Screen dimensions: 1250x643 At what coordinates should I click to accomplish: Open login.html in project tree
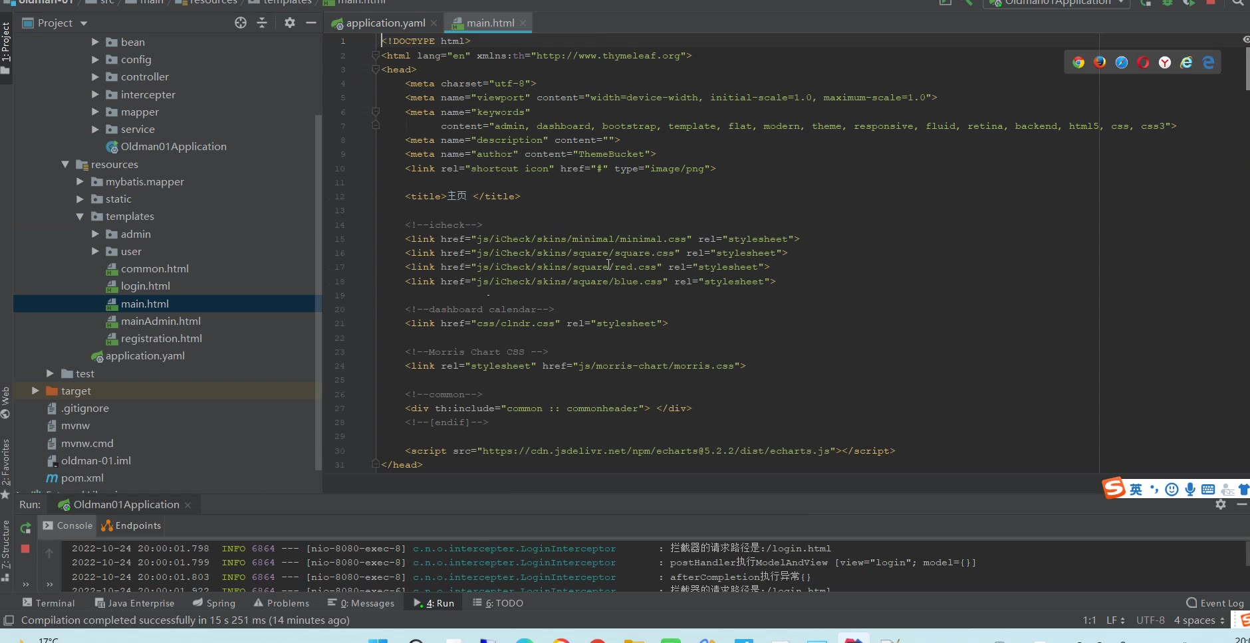tap(146, 286)
